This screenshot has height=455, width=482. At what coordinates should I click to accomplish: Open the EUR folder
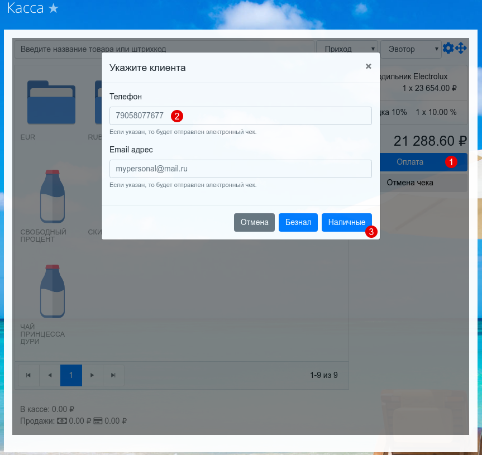tap(51, 103)
